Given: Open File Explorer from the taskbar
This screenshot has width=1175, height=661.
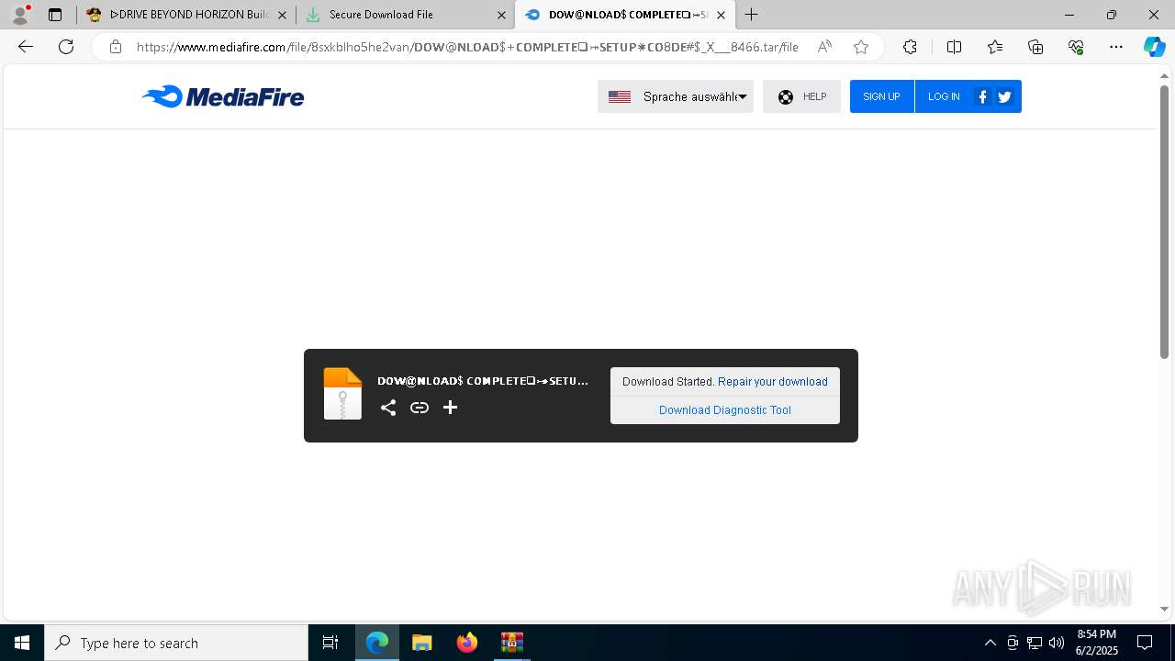Looking at the screenshot, I should click(x=422, y=643).
